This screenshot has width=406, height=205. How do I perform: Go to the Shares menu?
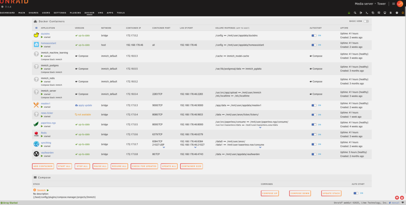pyautogui.click(x=34, y=13)
